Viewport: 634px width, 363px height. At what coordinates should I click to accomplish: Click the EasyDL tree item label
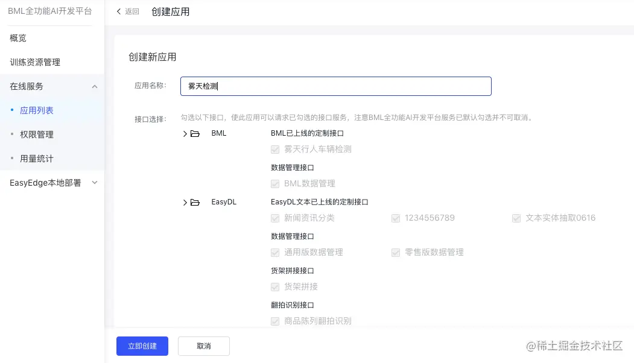click(224, 202)
